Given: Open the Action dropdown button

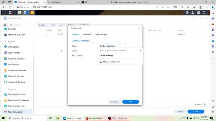Looking at the screenshot, I should [72, 25].
